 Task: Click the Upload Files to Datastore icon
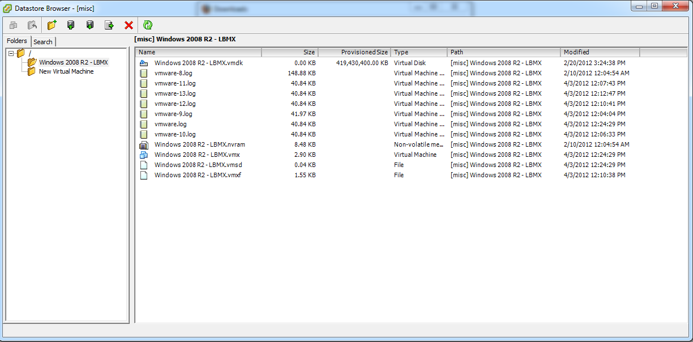pyautogui.click(x=71, y=25)
